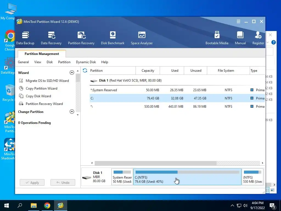281x211 pixels.
Task: Launch Copy Disk Wizard
Action: point(35,96)
